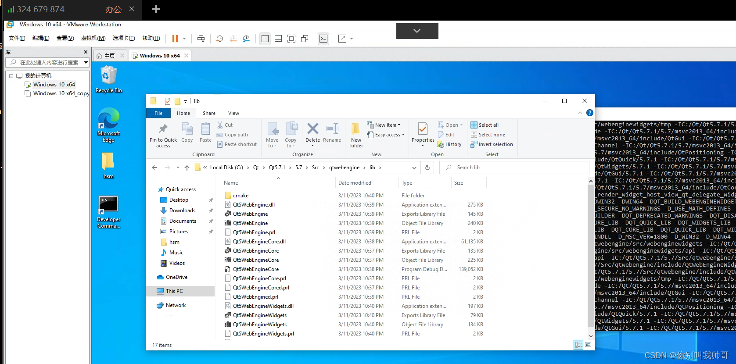
Task: Select This PC in navigation pane
Action: pos(174,291)
